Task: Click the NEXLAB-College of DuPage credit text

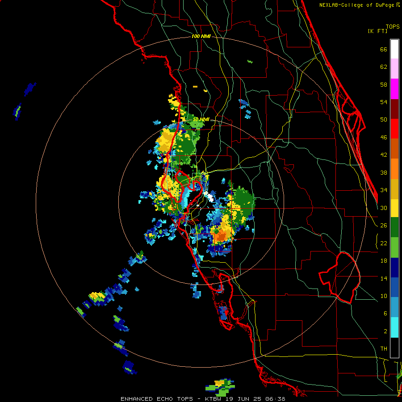Action: (x=358, y=5)
